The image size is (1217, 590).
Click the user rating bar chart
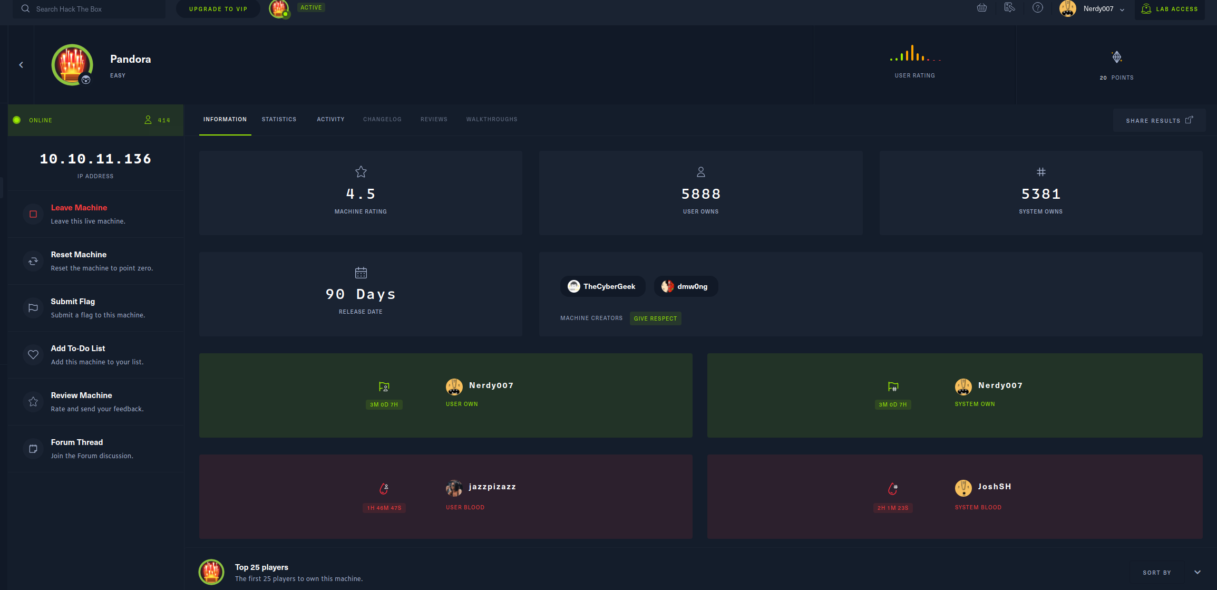[x=915, y=53]
